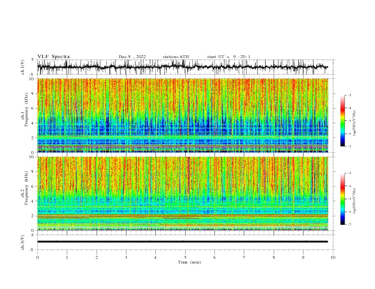Image resolution: width=375 pixels, height=289 pixels.
Task: Click the "8" tick on the time axis
Action: [x=274, y=257]
